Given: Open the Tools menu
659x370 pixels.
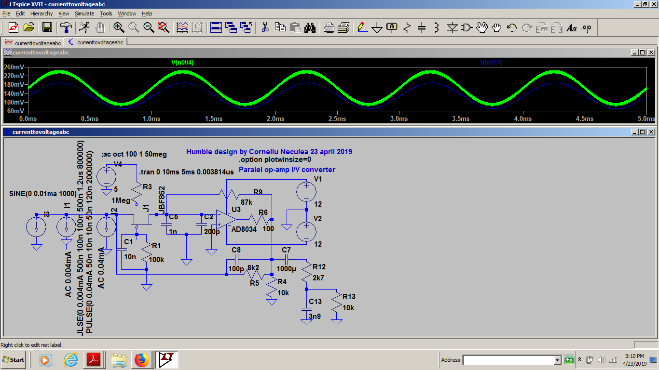Looking at the screenshot, I should pos(106,13).
